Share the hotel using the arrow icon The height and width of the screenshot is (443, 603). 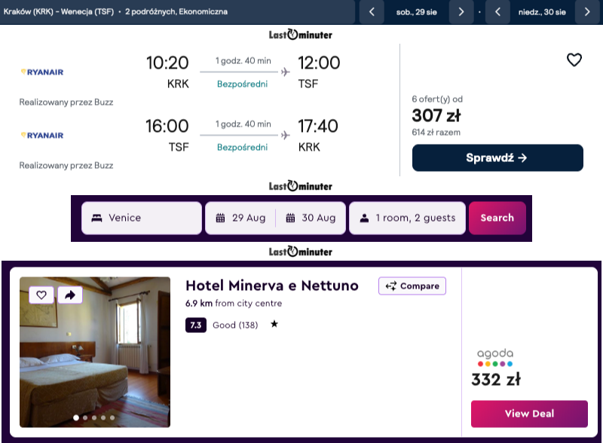[69, 295]
